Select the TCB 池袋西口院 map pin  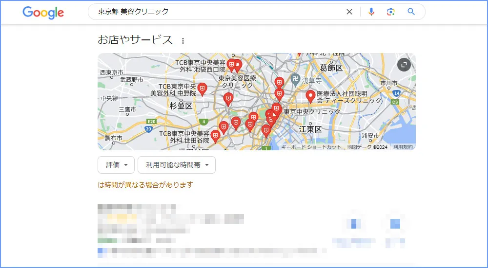tap(231, 66)
